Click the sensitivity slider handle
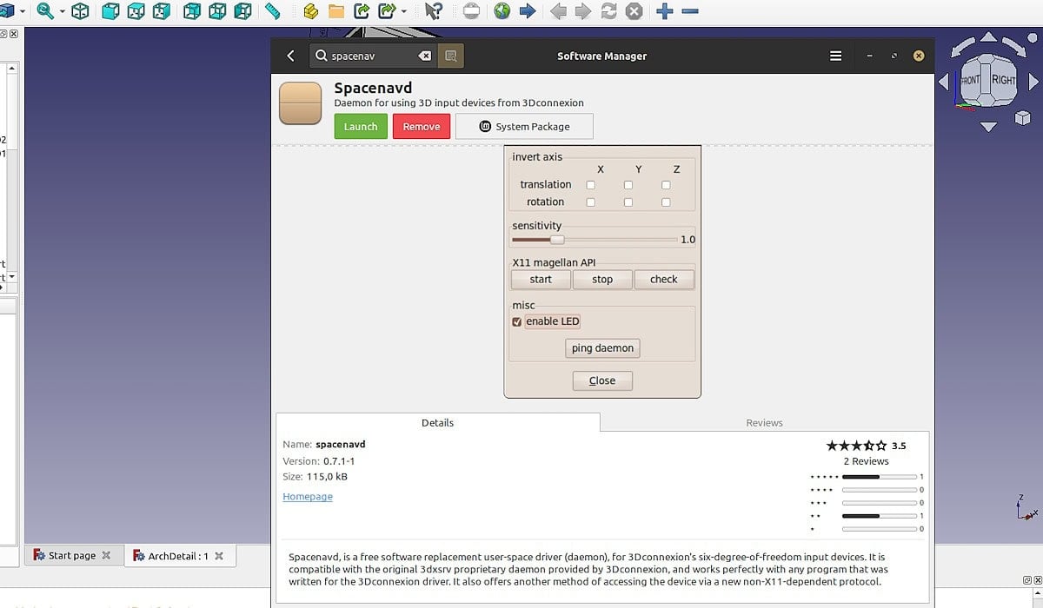 pos(557,240)
